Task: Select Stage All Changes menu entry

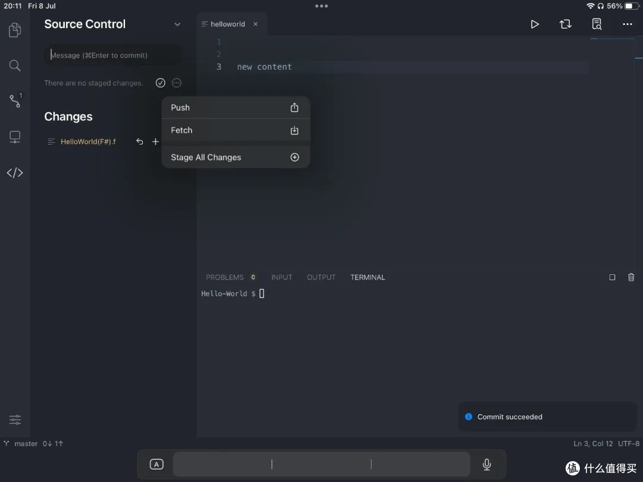Action: (235, 157)
